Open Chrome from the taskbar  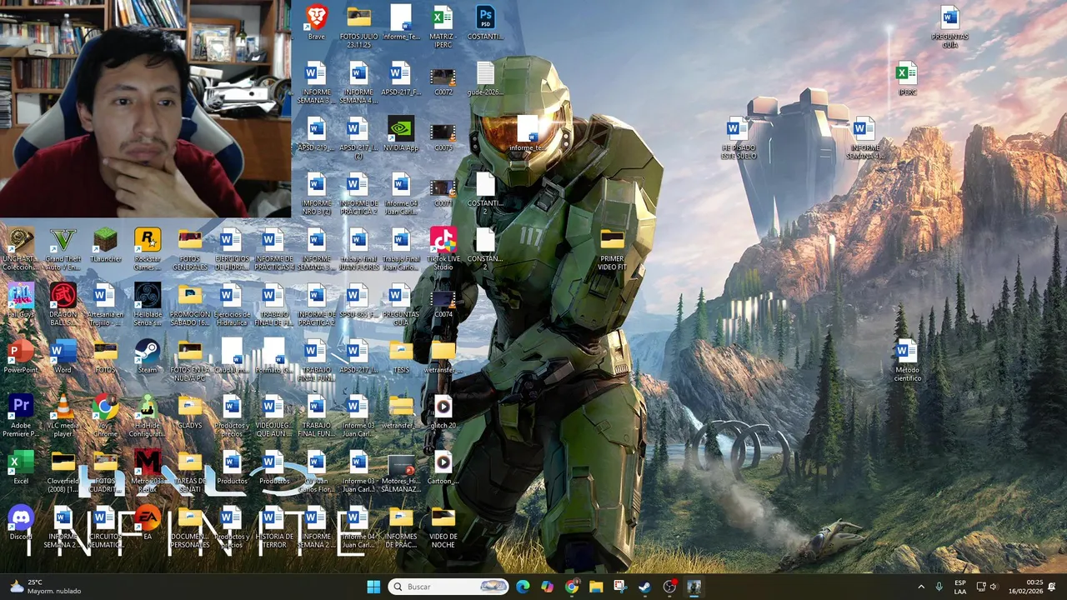click(571, 587)
